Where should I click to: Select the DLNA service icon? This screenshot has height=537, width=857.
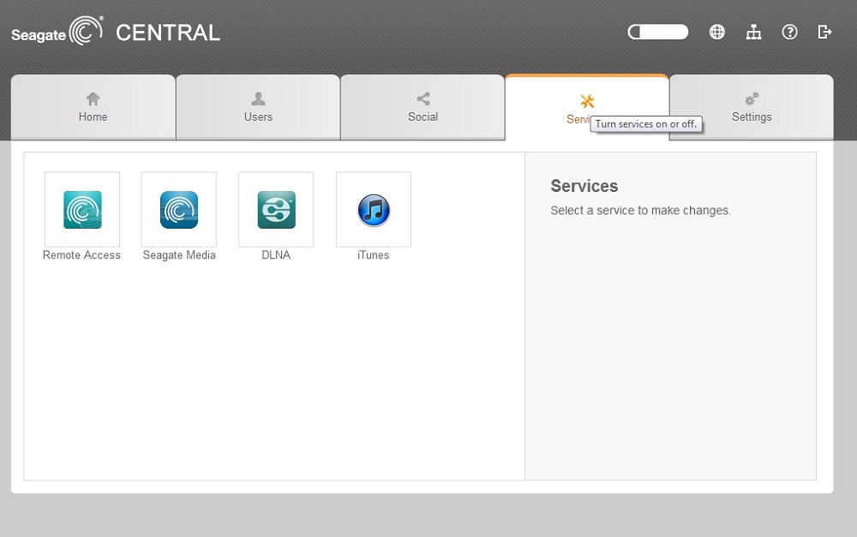276,209
